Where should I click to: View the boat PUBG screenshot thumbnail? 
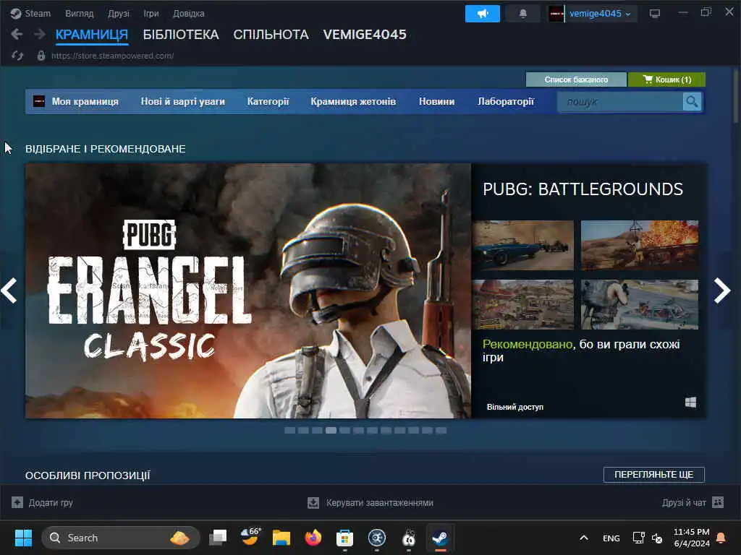pos(640,304)
